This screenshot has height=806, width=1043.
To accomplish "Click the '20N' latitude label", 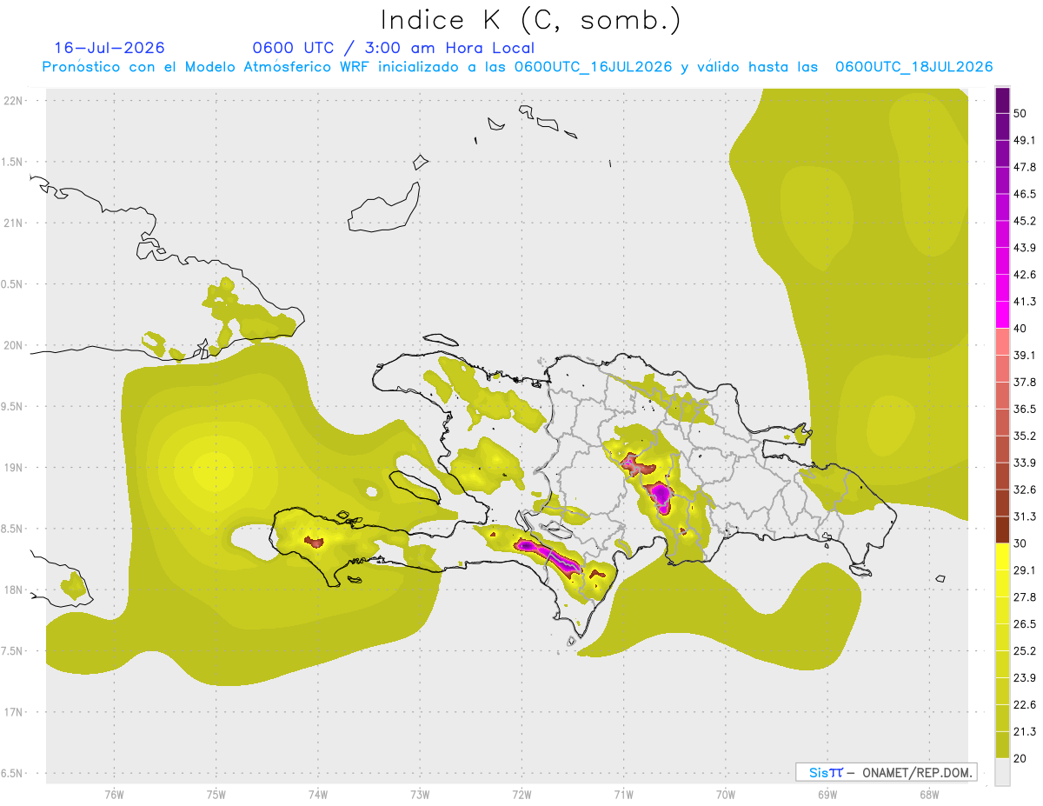I will coord(15,345).
